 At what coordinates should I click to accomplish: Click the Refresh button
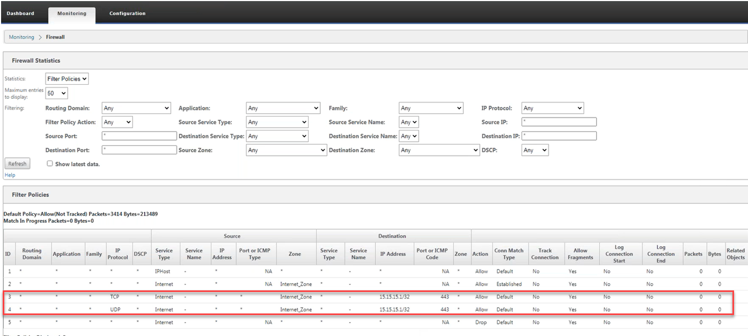(17, 164)
